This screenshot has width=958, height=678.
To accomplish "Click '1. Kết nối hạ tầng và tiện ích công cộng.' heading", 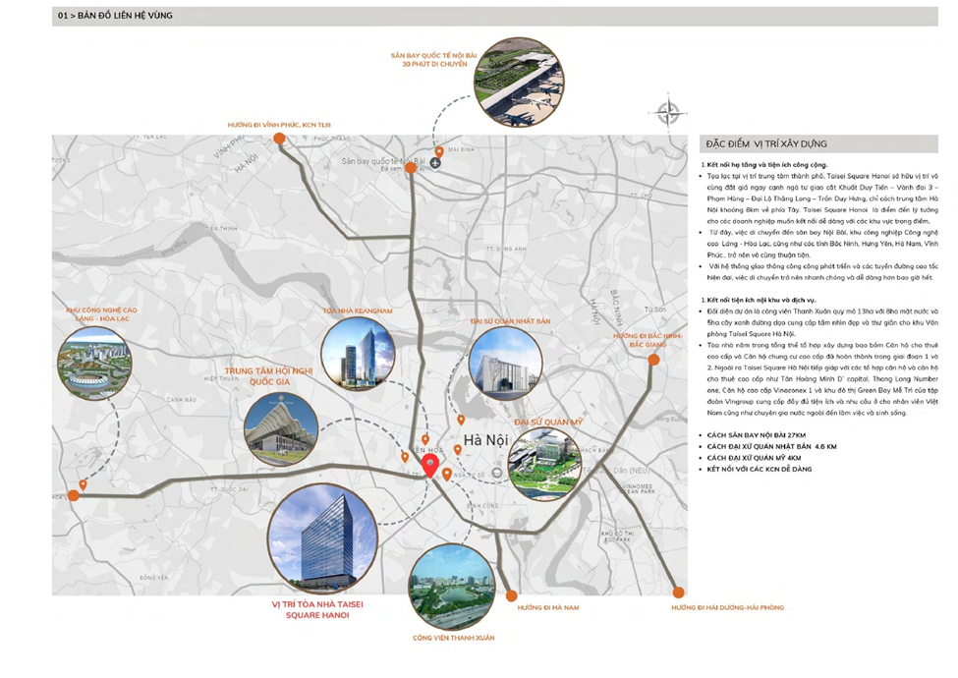I will pyautogui.click(x=763, y=165).
